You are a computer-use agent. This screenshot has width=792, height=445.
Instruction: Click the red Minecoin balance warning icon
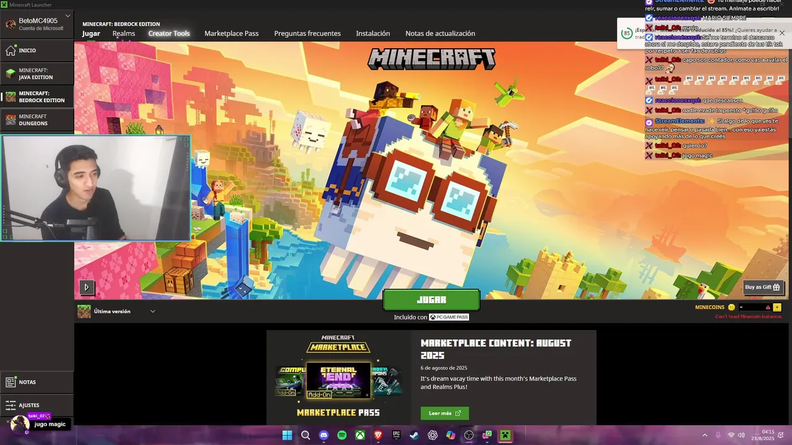coord(768,307)
